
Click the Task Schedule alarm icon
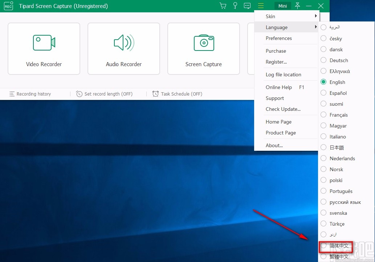[x=155, y=94]
